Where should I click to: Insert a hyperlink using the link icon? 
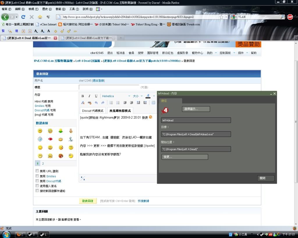pyautogui.click(x=89, y=103)
